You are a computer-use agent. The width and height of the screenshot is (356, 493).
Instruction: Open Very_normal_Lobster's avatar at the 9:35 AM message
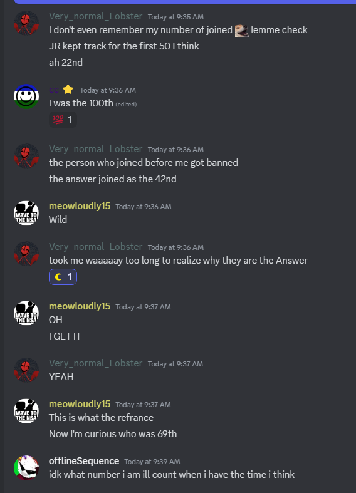26,23
